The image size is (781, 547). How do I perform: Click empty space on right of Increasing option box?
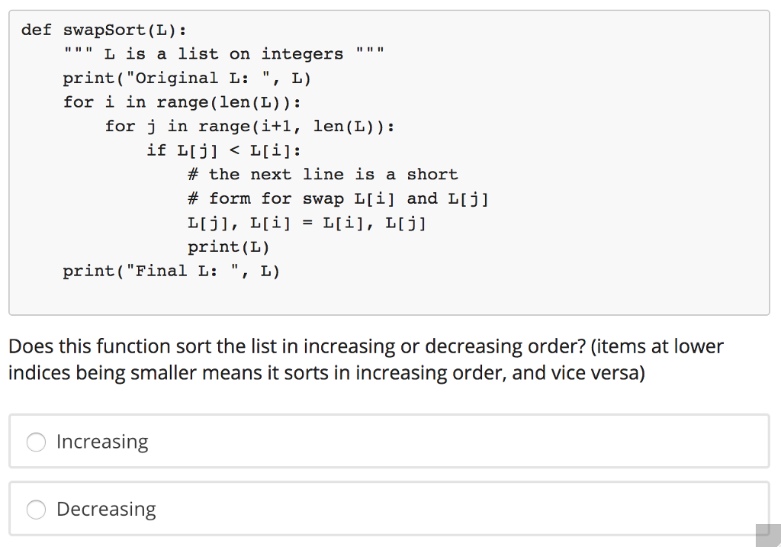534,442
